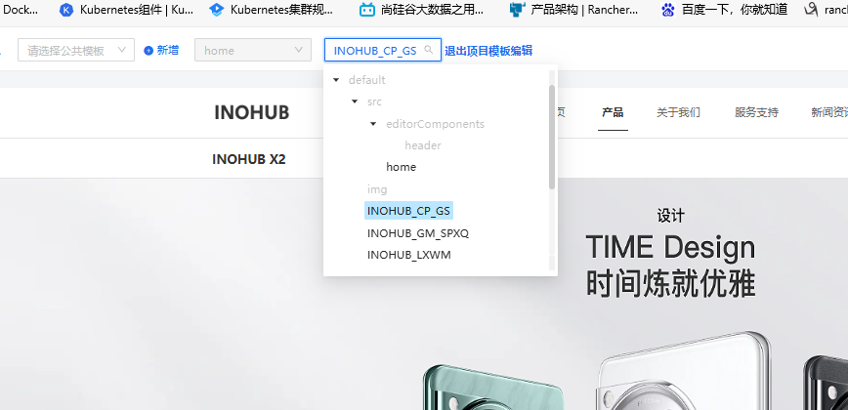Image resolution: width=848 pixels, height=410 pixels.
Task: Open the Kubernetes组件 bookmark
Action: coord(126,9)
